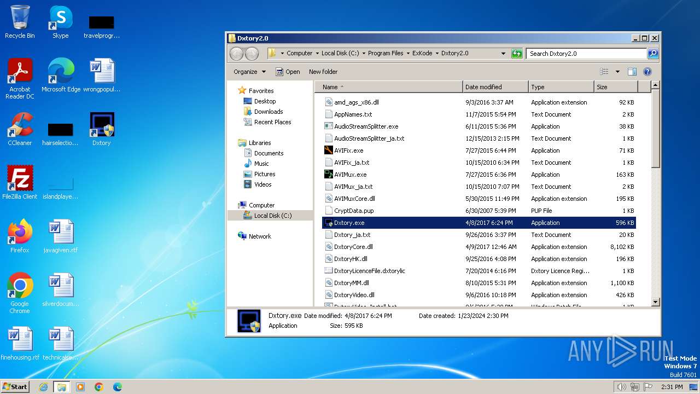700x394 pixels.
Task: Open Internet Explorer from the taskbar
Action: [x=43, y=387]
